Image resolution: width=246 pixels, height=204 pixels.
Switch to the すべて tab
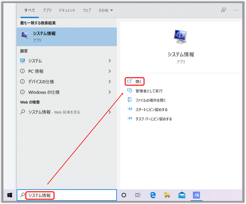coord(29,10)
